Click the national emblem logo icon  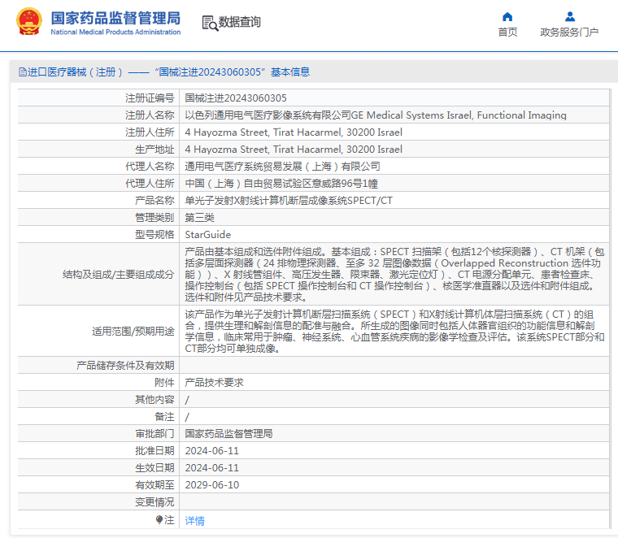coord(28,22)
